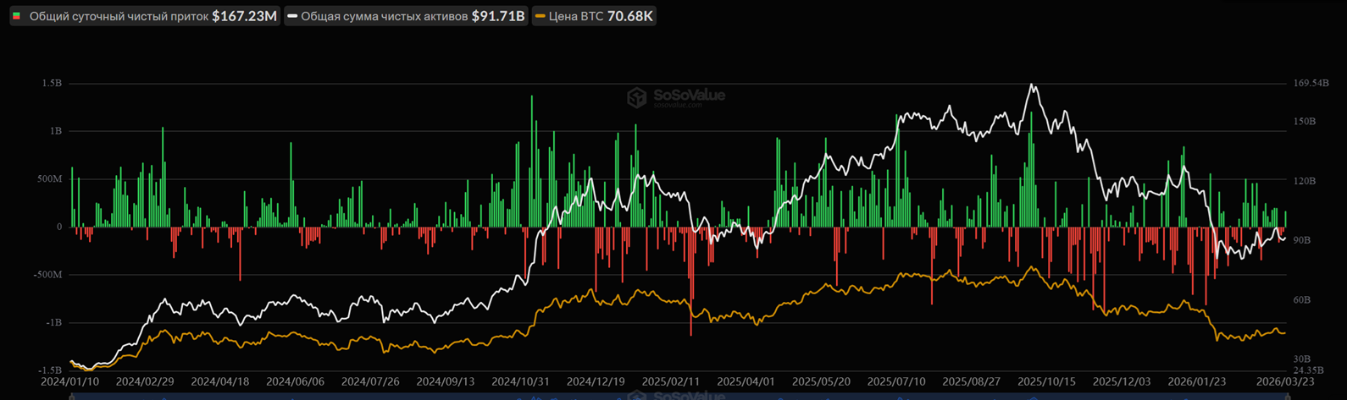Click the SoSoValue watermark text at chart top
This screenshot has width=1347, height=400.
[688, 95]
